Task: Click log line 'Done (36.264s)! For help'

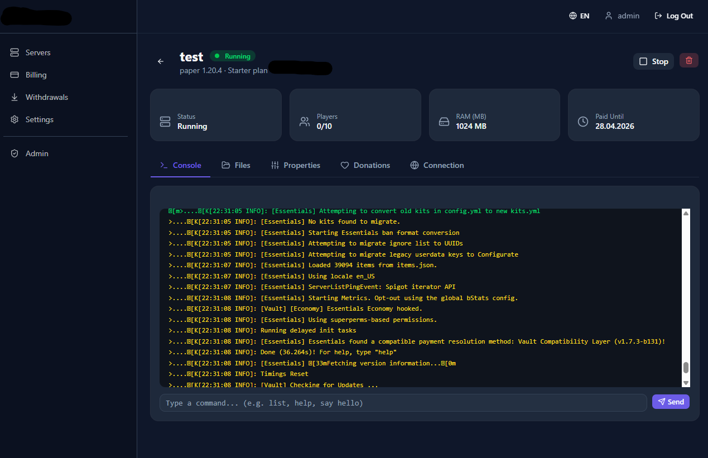Action: [282, 352]
